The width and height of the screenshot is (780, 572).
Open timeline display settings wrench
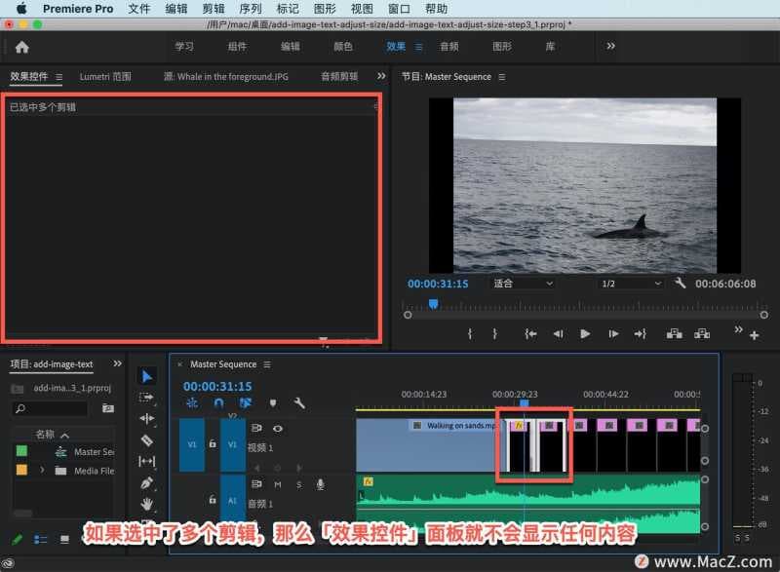tap(299, 402)
